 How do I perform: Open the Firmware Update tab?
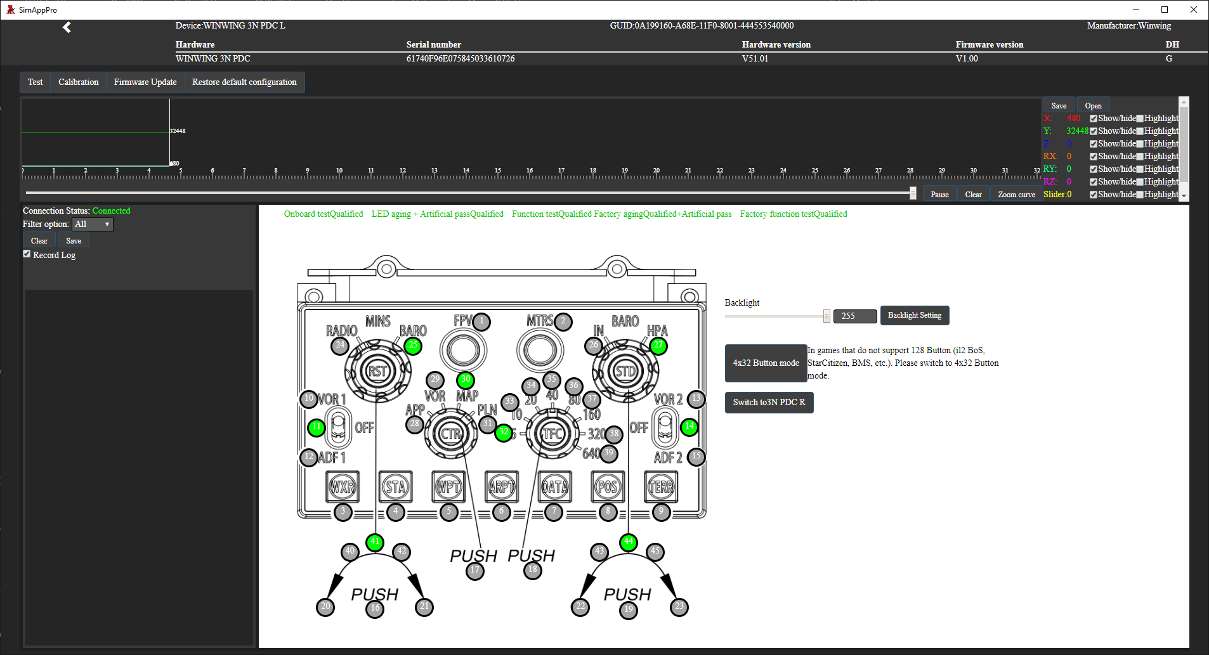pyautogui.click(x=145, y=82)
